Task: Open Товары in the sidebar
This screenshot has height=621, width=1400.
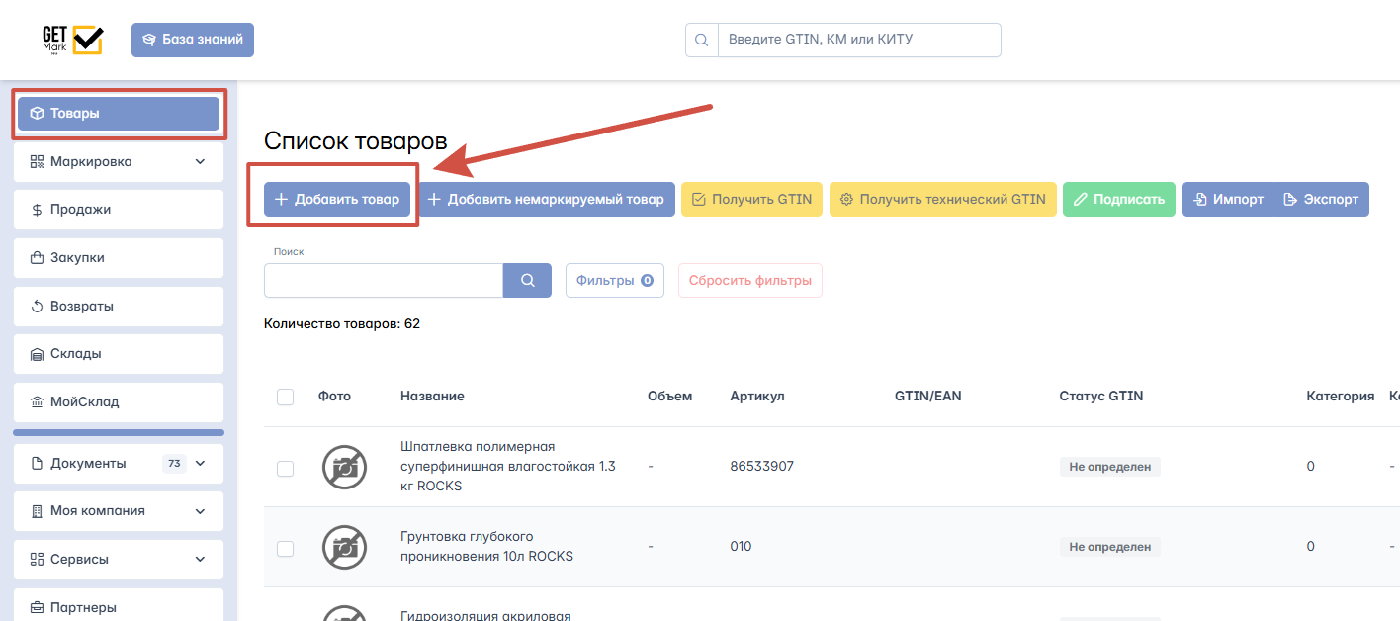Action: click(119, 114)
